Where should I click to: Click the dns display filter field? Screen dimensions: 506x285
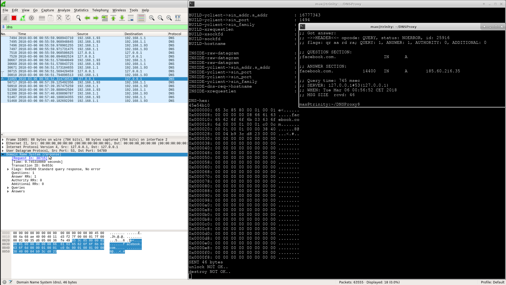pyautogui.click(x=95, y=27)
